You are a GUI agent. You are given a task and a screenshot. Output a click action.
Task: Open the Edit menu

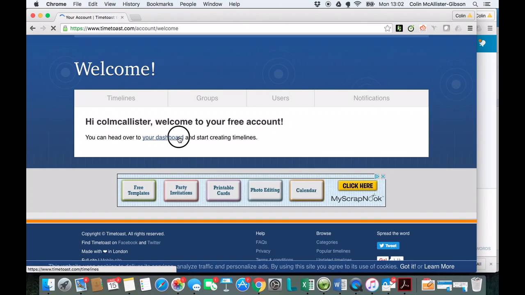pyautogui.click(x=93, y=4)
